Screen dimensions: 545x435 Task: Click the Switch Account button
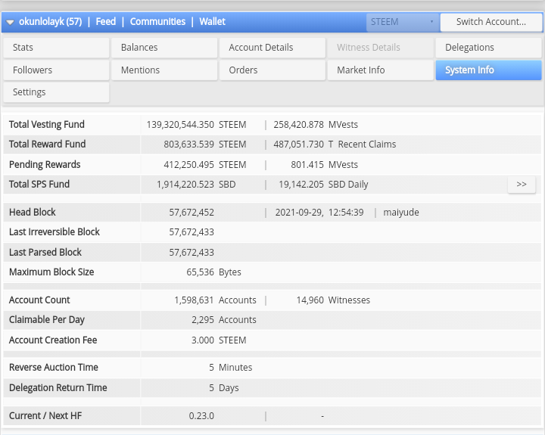tap(490, 22)
